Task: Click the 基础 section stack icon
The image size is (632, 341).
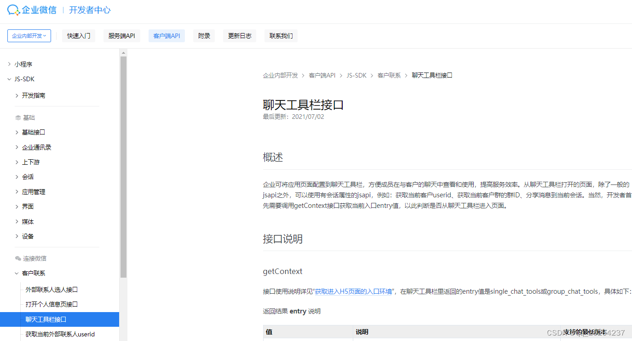Action: [18, 118]
